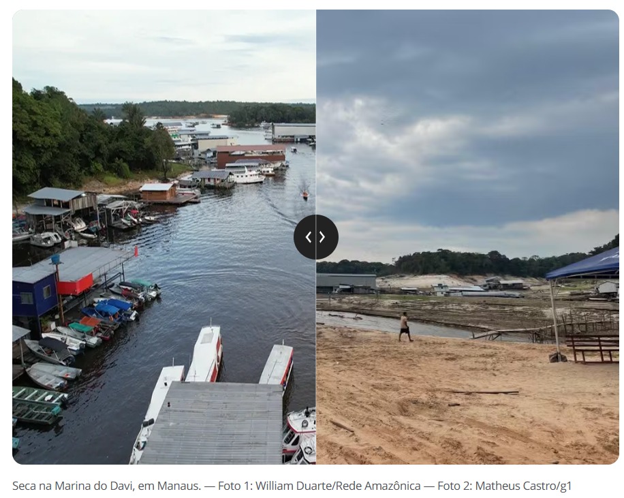Click the 'Foto 2:' label in caption
Screen dimensions: 624x498
455,486
